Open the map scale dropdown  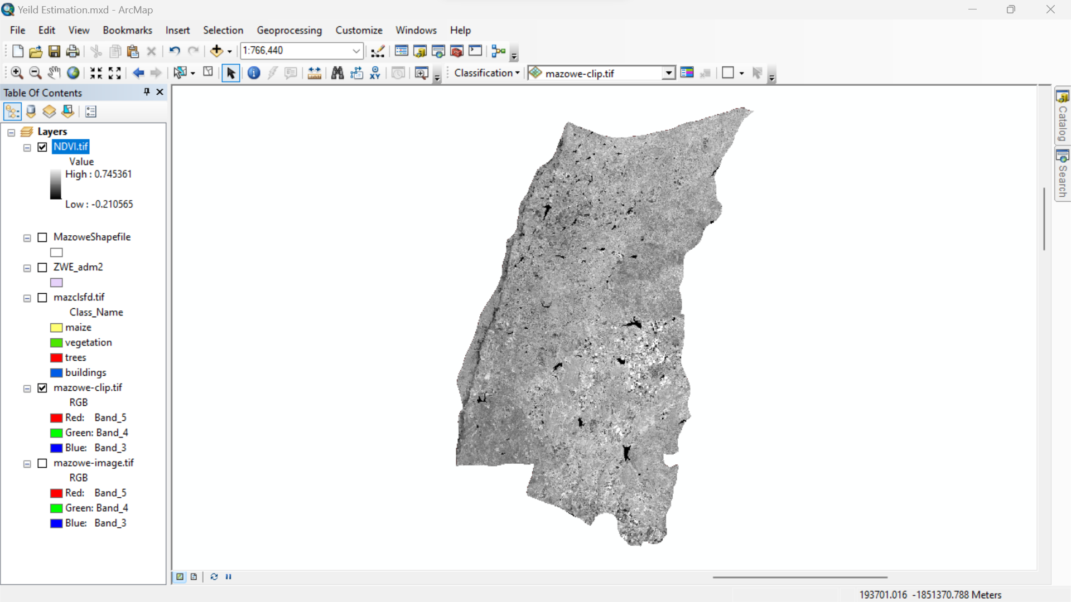click(356, 51)
